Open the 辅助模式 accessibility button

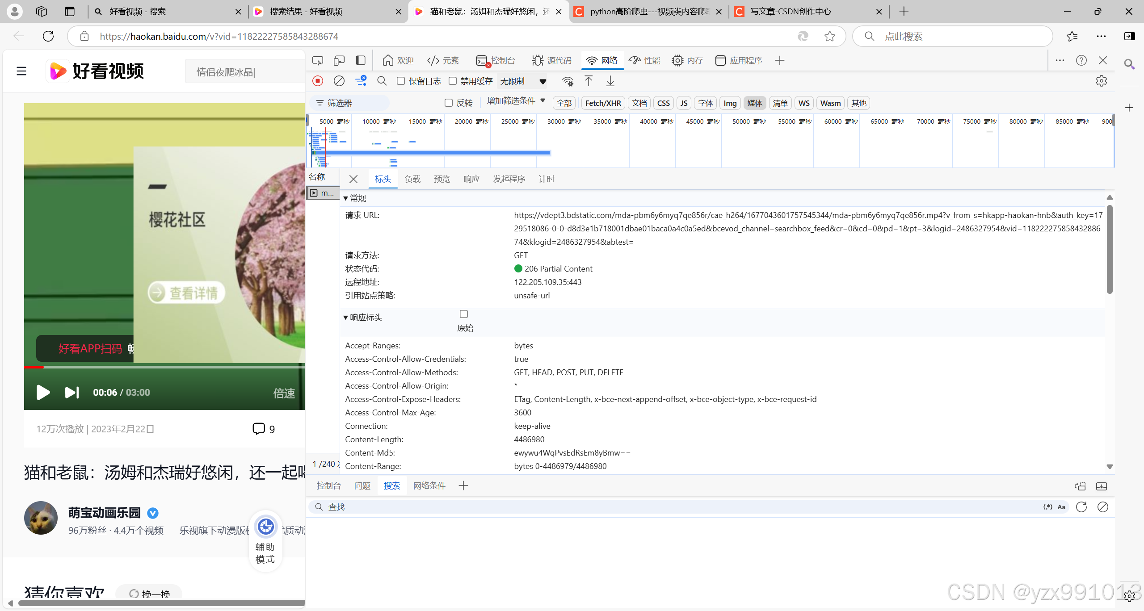click(x=265, y=541)
